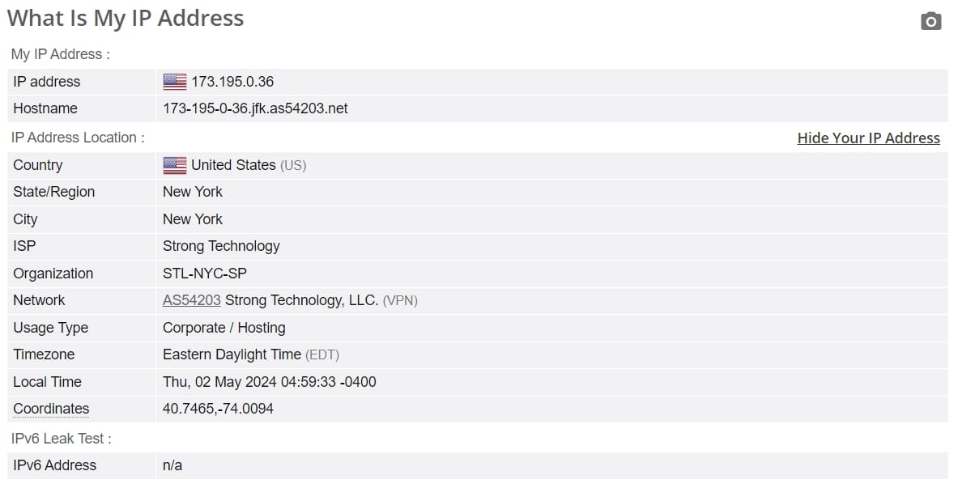958x488 pixels.
Task: Click the (VPN) tag in Network row
Action: point(400,301)
